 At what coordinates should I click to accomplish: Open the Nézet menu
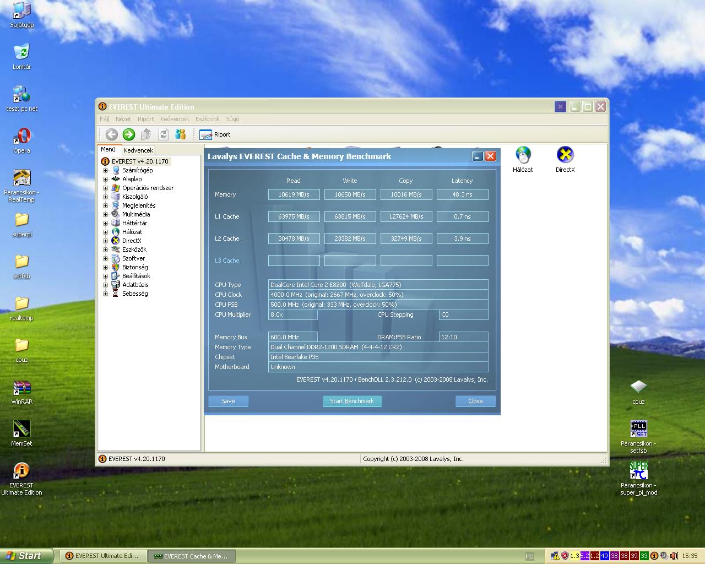[123, 119]
